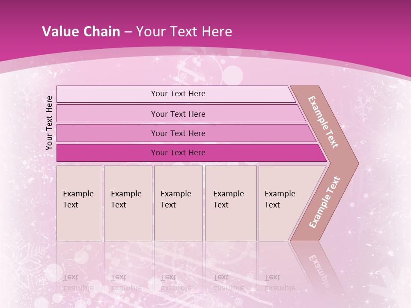Screen dimensions: 411x308
Task: Click the darkest magenta "Your Text Here" bar
Action: tap(178, 153)
